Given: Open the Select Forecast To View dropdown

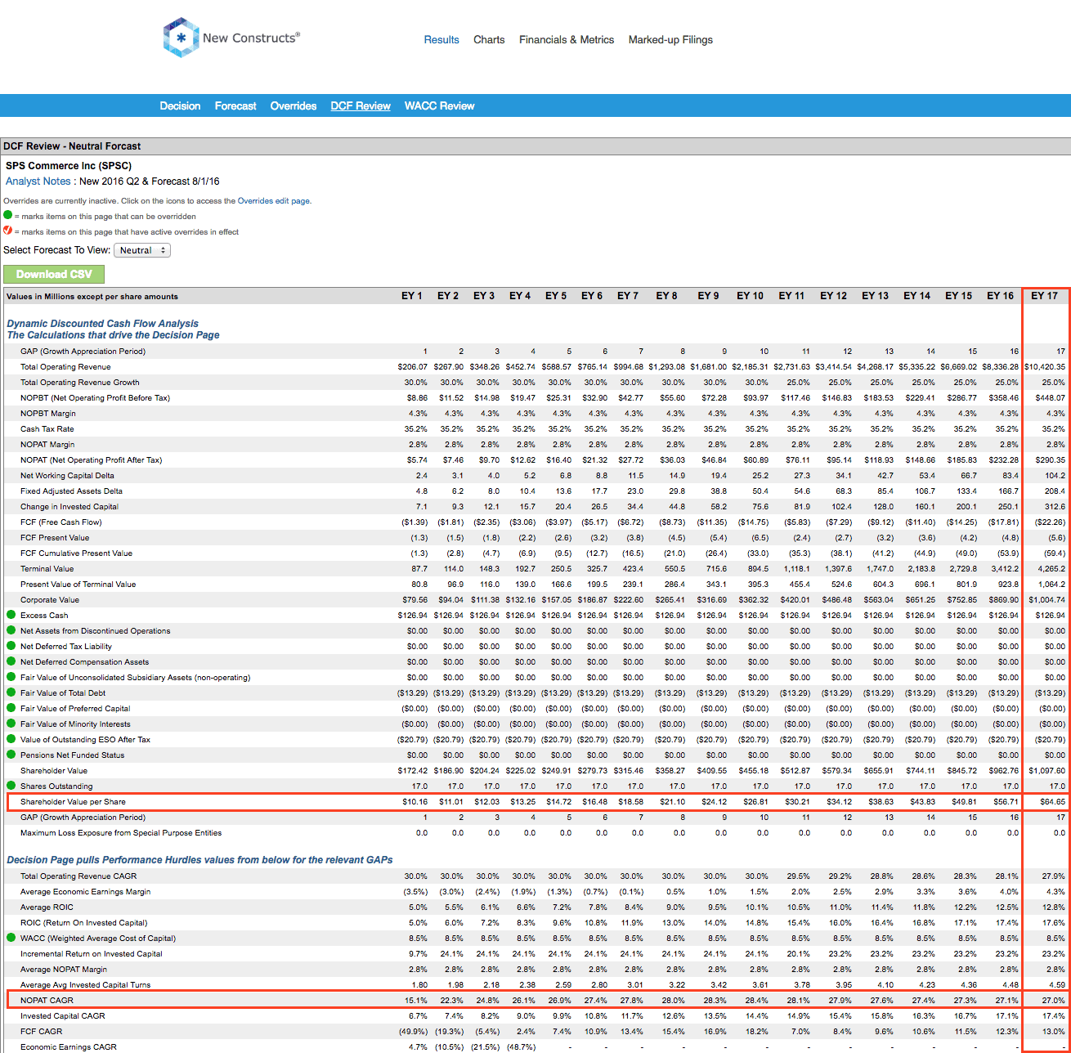Looking at the screenshot, I should pos(142,250).
